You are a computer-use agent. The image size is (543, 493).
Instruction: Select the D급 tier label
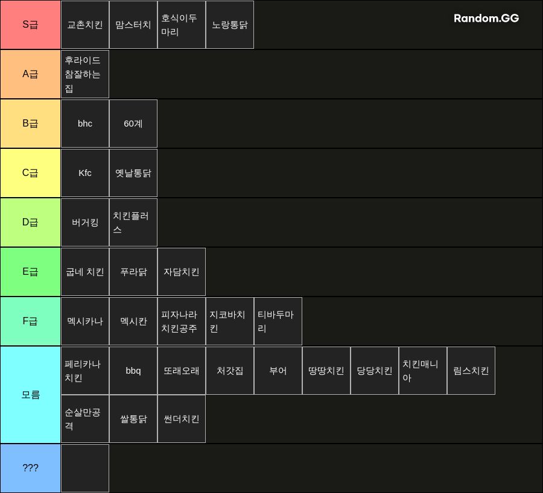pyautogui.click(x=31, y=222)
